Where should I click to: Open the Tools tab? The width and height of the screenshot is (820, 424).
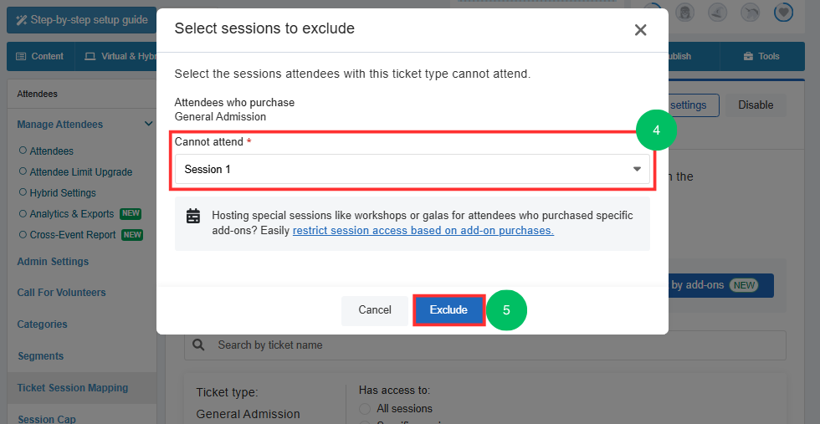(762, 57)
